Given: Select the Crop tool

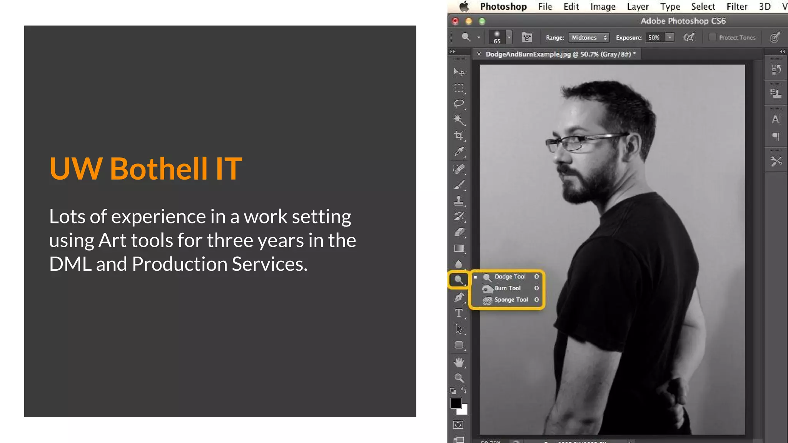Looking at the screenshot, I should (x=459, y=135).
